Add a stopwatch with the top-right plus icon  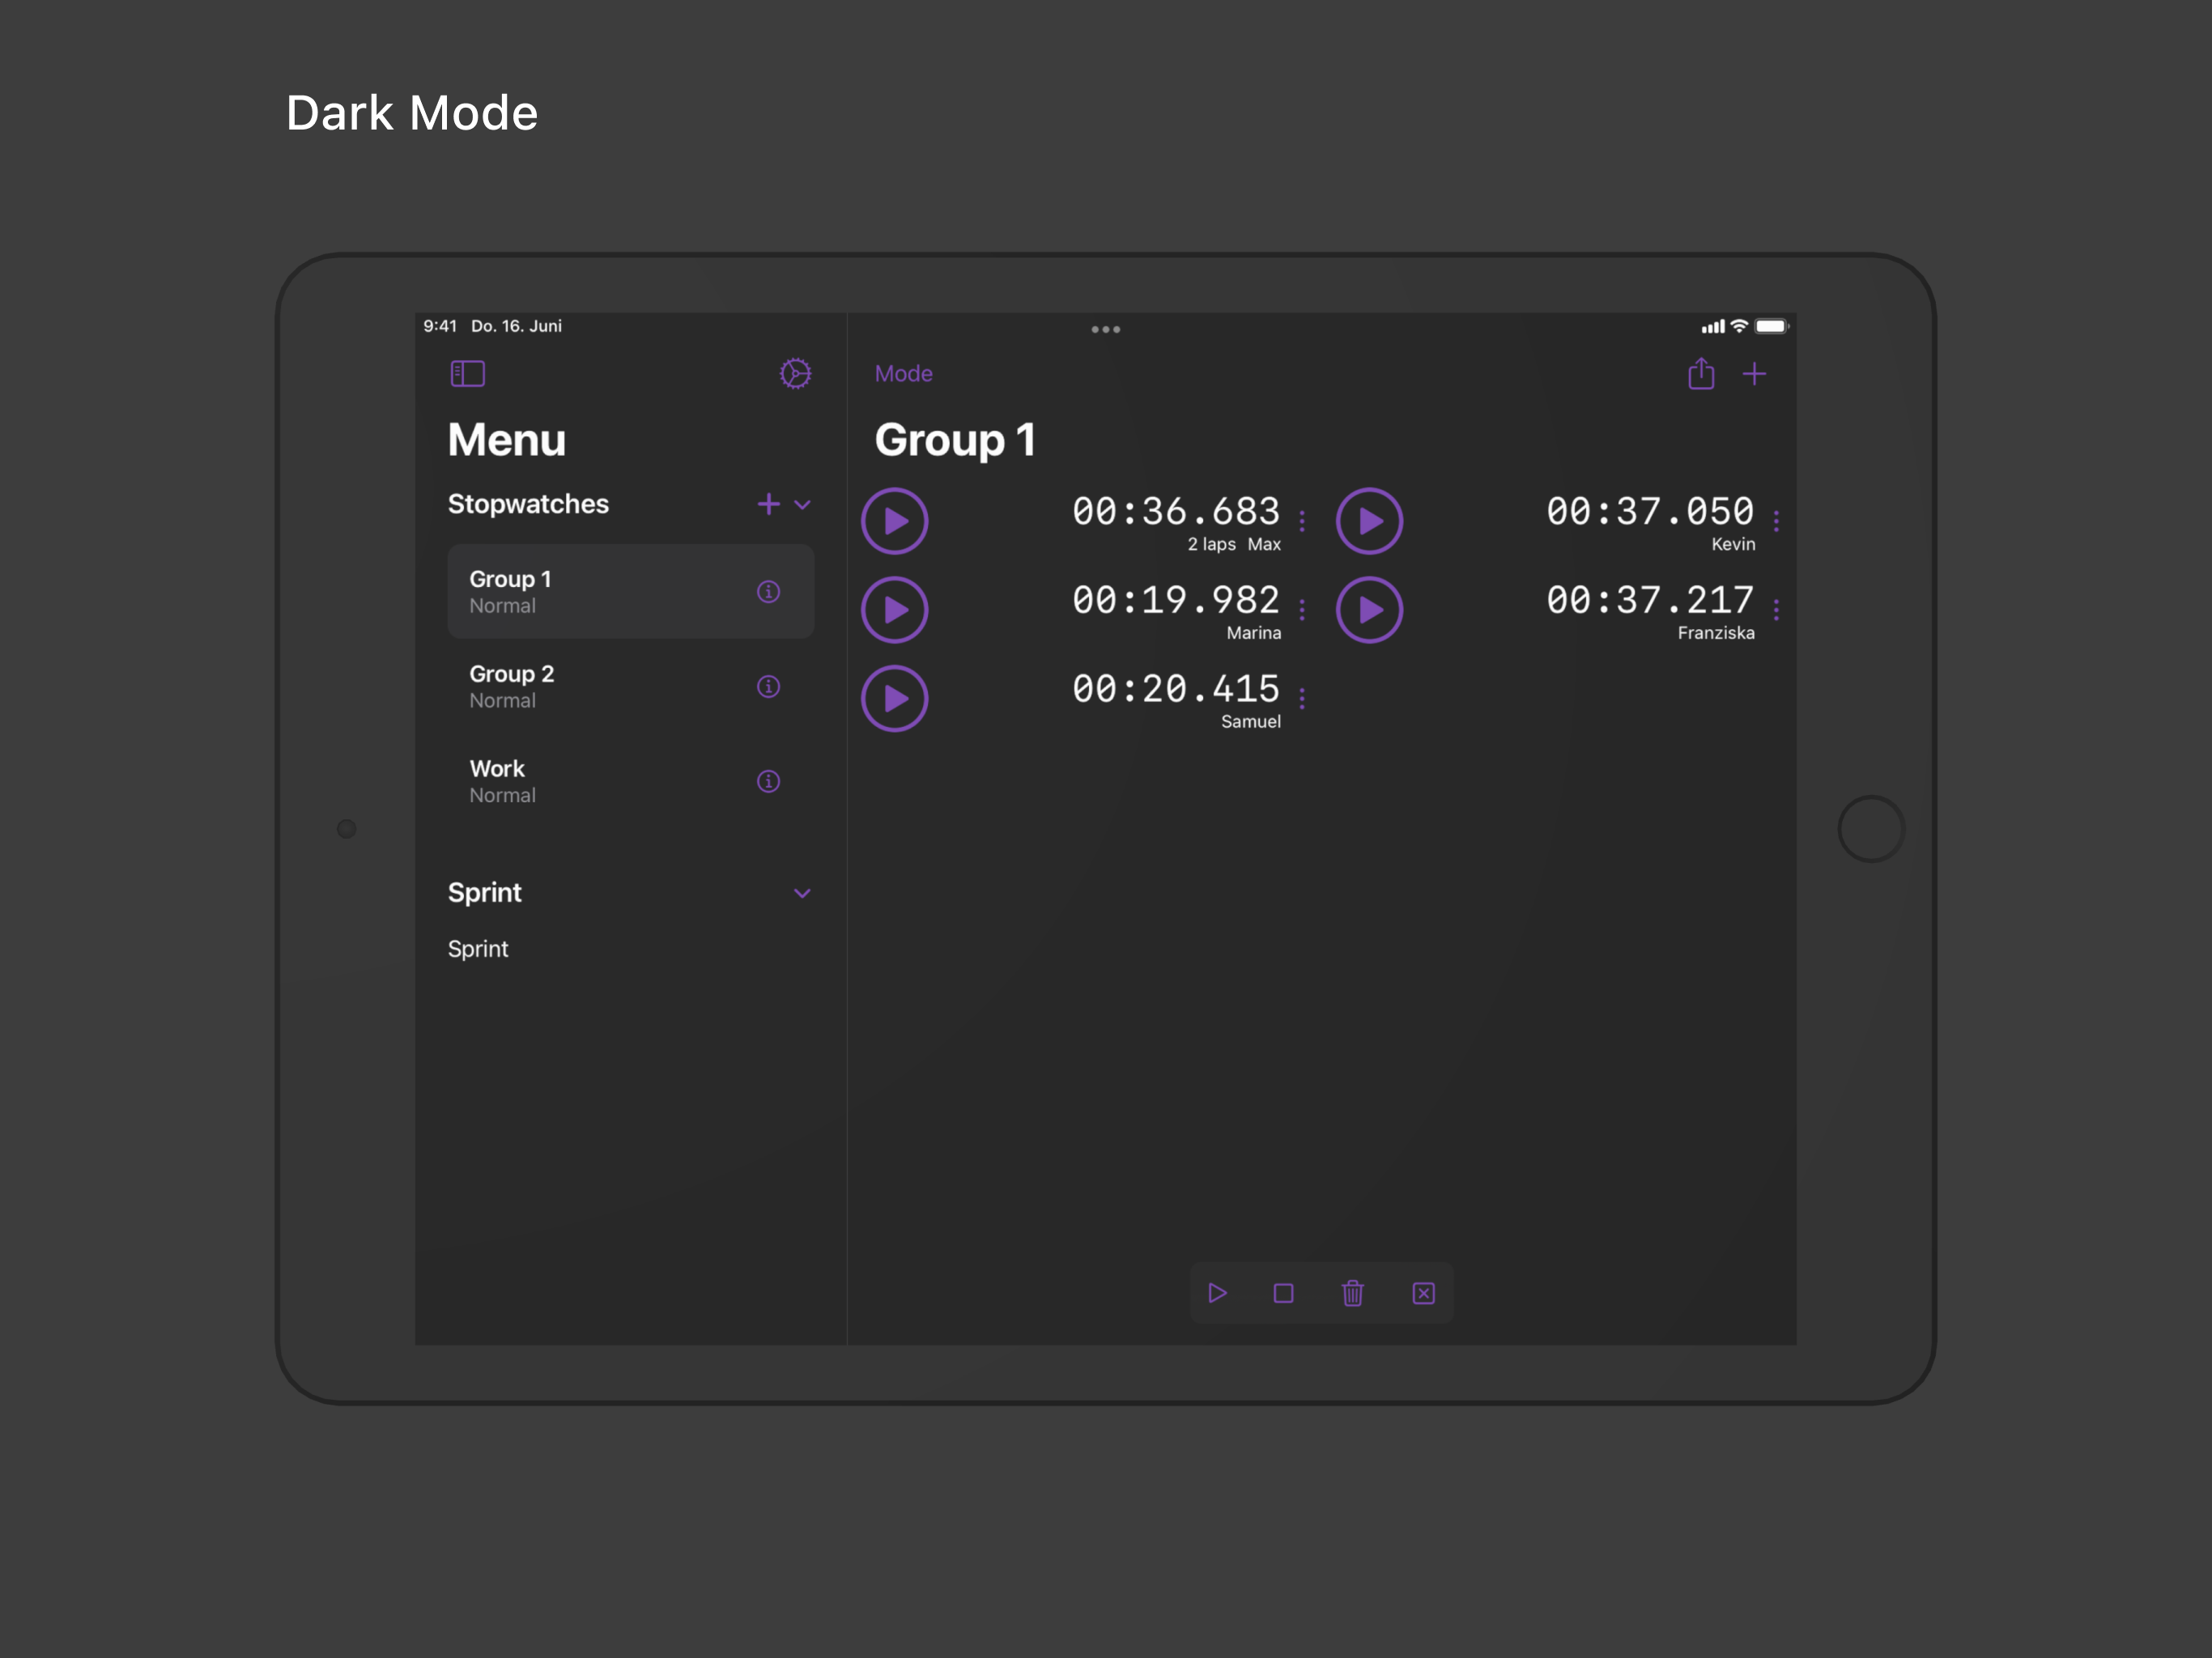[1757, 373]
